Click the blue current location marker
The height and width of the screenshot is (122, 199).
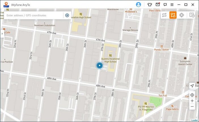click(99, 65)
